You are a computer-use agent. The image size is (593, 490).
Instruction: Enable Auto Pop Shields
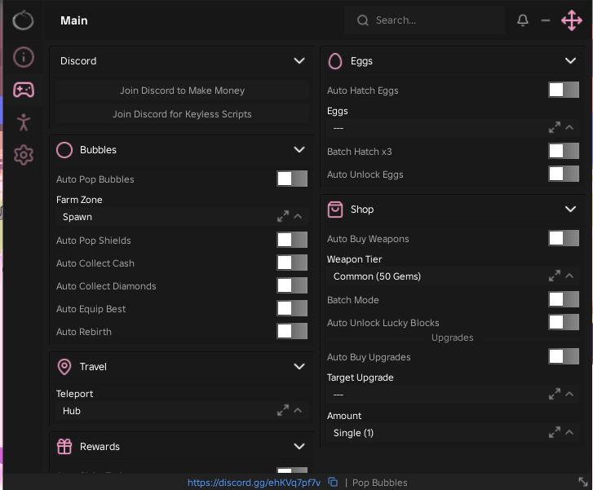[292, 240]
